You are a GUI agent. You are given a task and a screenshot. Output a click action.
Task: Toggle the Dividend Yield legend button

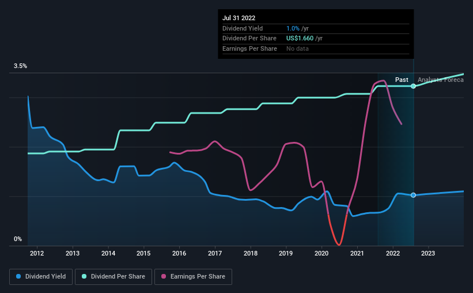pyautogui.click(x=41, y=277)
